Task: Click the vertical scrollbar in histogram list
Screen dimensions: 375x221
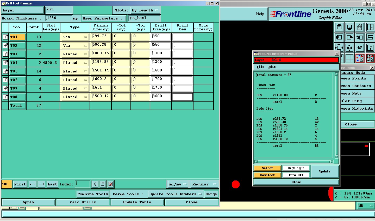Action: coord(336,116)
